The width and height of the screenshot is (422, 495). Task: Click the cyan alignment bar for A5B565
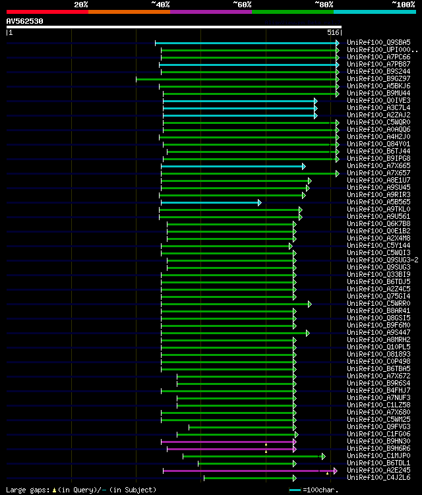coord(210,202)
